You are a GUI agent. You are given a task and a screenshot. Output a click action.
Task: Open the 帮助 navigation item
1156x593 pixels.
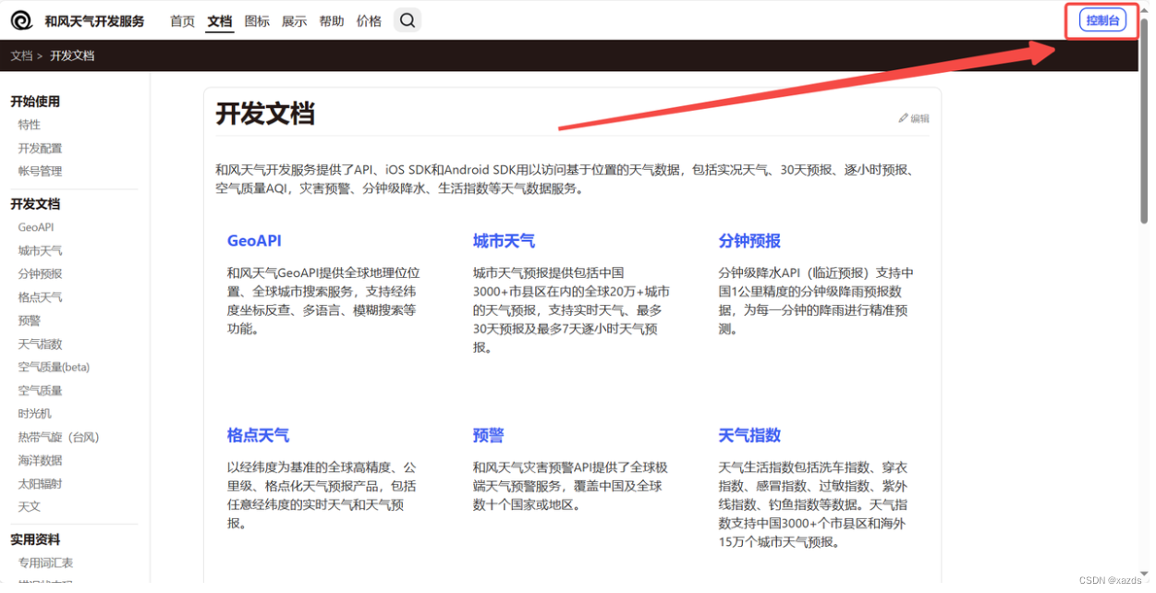tap(332, 21)
